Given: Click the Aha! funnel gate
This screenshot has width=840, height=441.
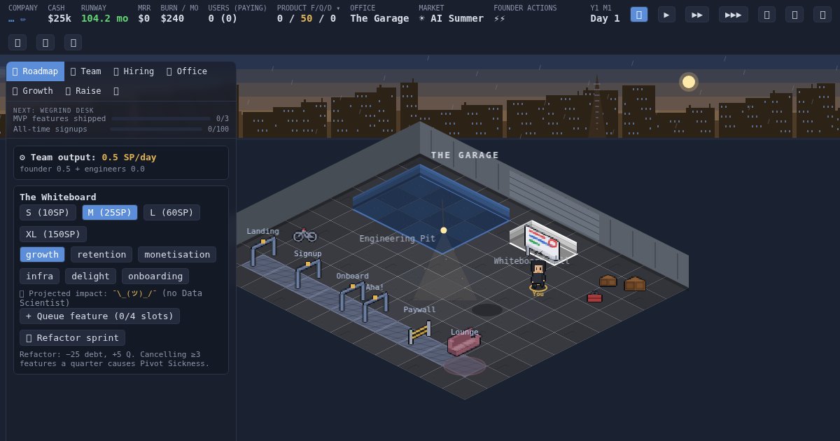Looking at the screenshot, I should (375, 307).
